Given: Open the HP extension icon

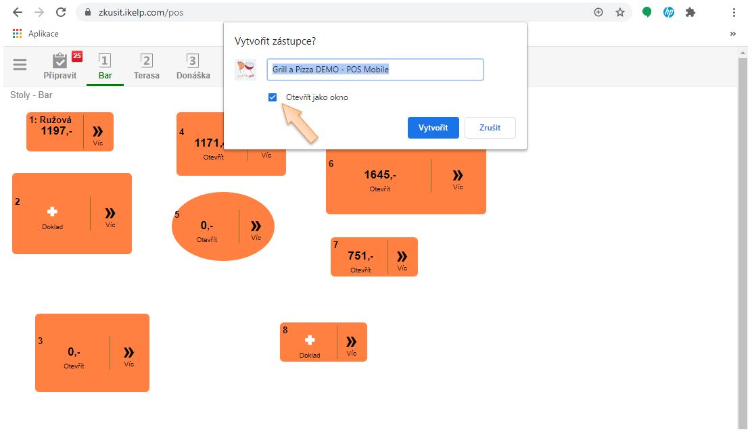Looking at the screenshot, I should point(669,12).
